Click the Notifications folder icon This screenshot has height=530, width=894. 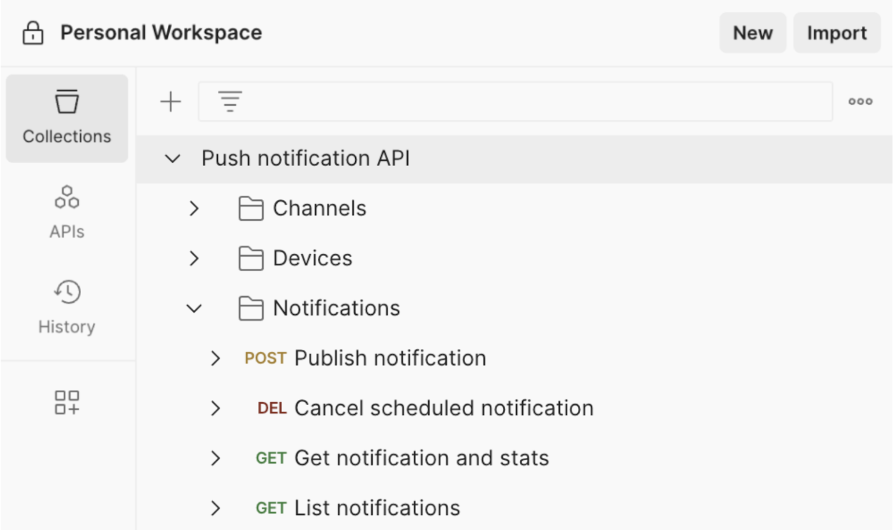point(251,308)
